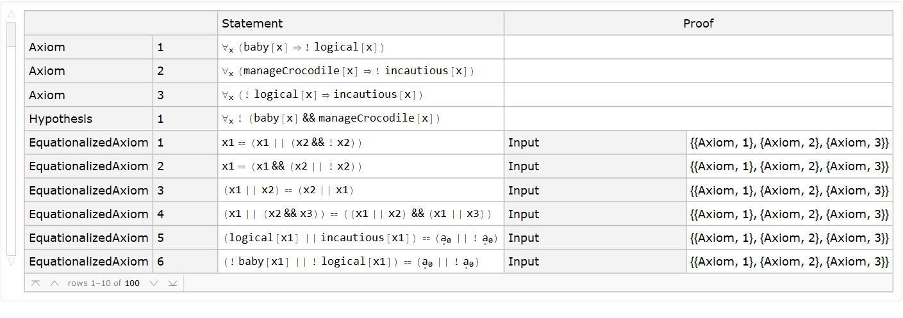903x318 pixels.
Task: Click the axiom list cell for EquationalizedAxiom 4
Action: (789, 214)
